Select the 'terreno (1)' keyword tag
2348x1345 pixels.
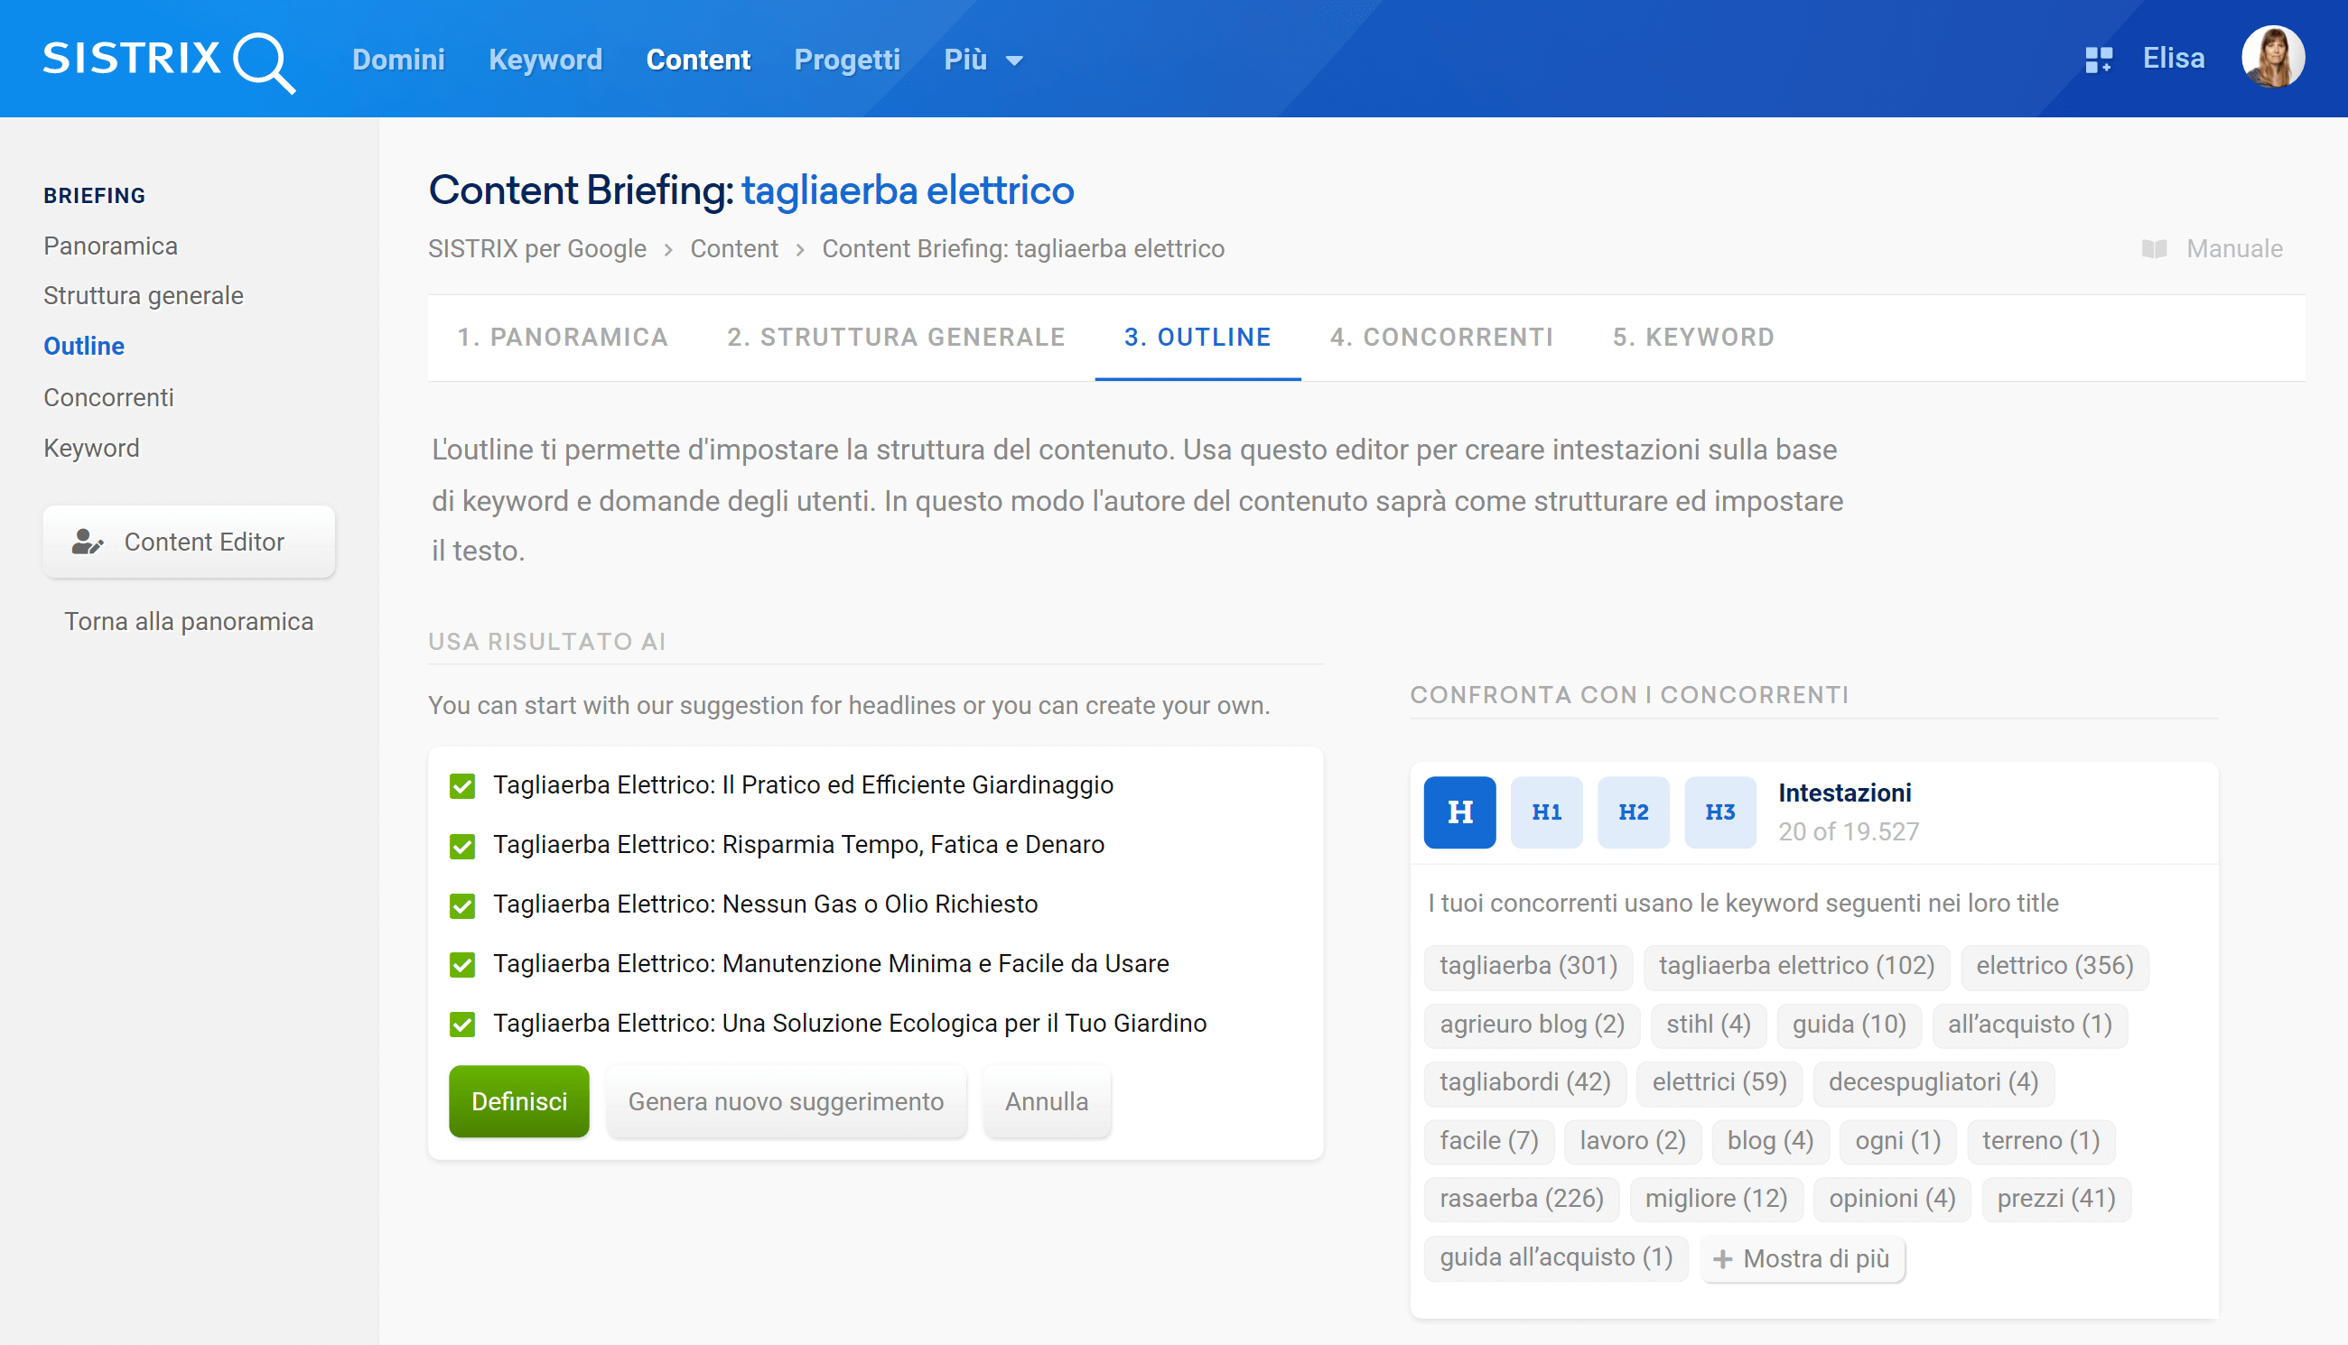[2040, 1141]
